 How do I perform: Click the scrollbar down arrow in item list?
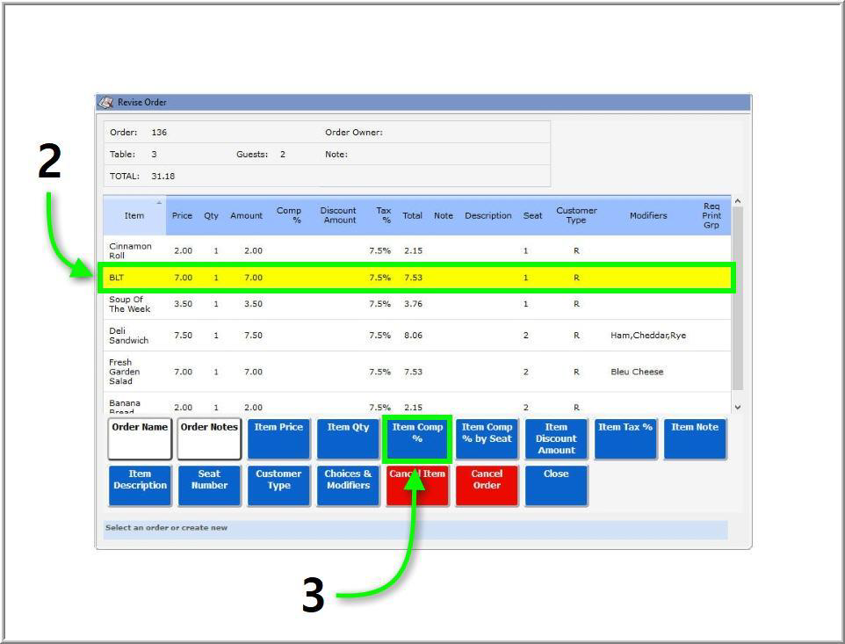click(737, 407)
